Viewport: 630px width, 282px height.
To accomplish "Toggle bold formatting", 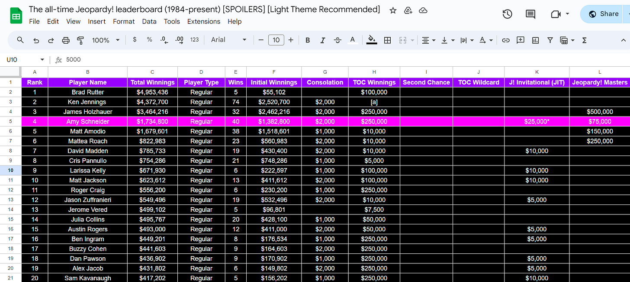I will click(308, 40).
